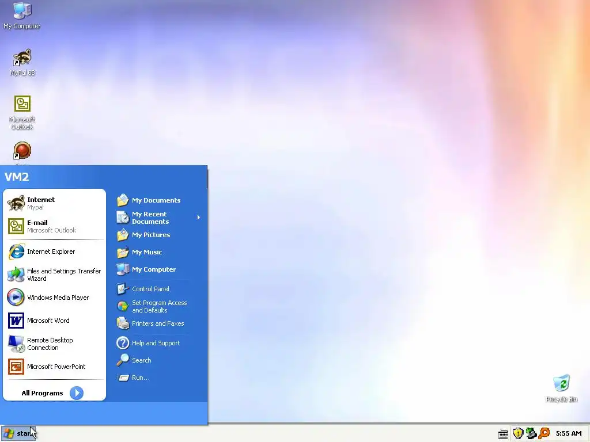This screenshot has width=590, height=442.
Task: Click the VM2 user name header
Action: tap(17, 177)
